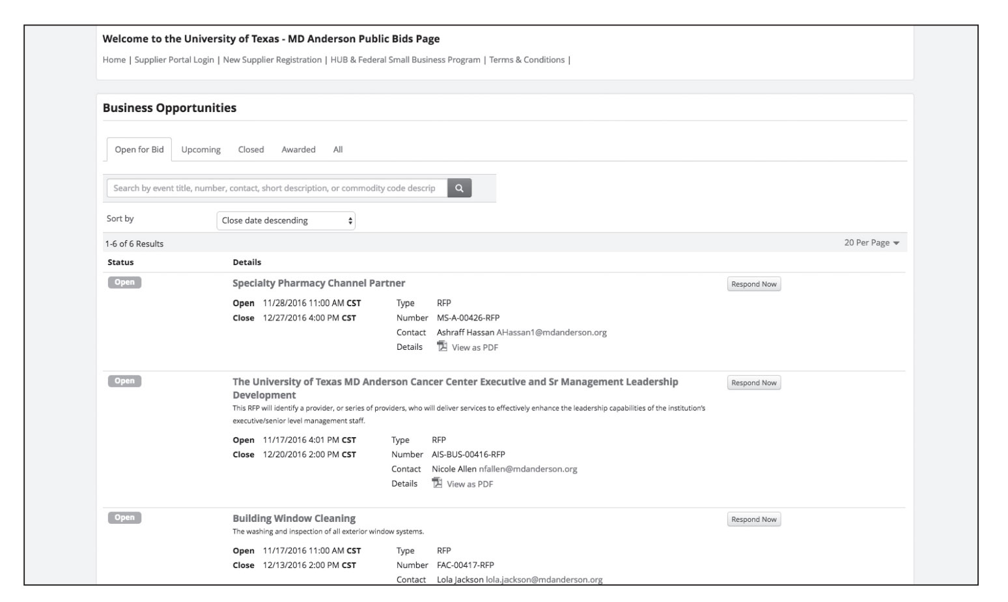View as PDF for MS-A-00426-RFP
The image size is (1008, 602).
tap(475, 347)
